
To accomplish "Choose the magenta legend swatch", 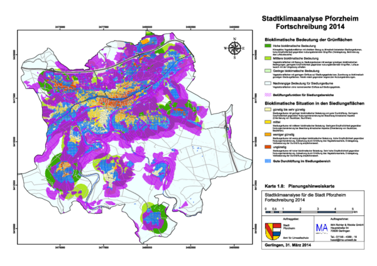I will [268, 95].
